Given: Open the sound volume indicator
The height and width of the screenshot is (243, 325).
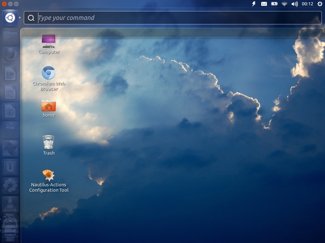Looking at the screenshot, I should point(295,4).
